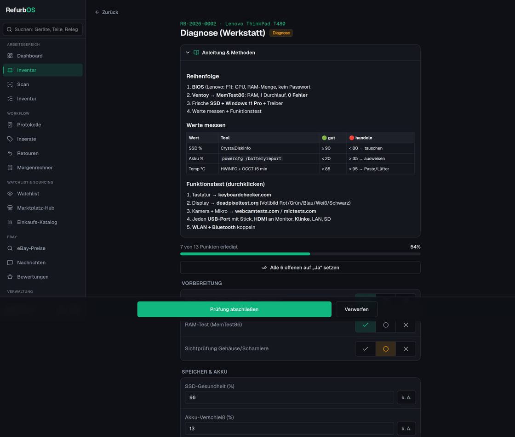Screen dimensions: 515x437
Task: Click the Bewertungen star icon
Action: (x=10, y=277)
